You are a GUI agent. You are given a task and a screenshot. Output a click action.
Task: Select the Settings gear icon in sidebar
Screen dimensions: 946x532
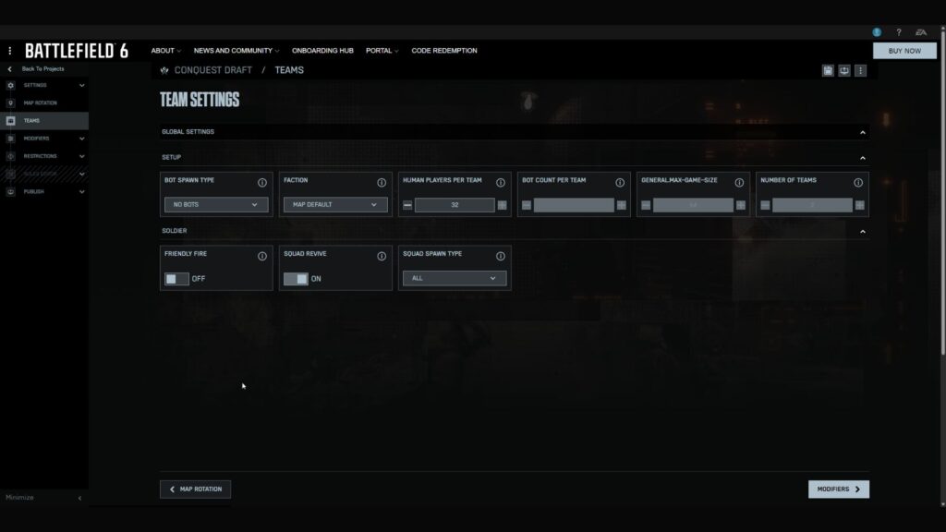[x=10, y=85]
